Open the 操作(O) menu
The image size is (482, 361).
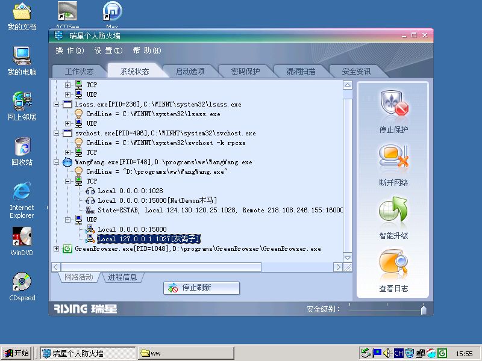point(70,51)
